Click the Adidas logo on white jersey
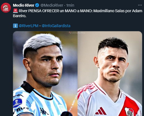 click(x=101, y=111)
